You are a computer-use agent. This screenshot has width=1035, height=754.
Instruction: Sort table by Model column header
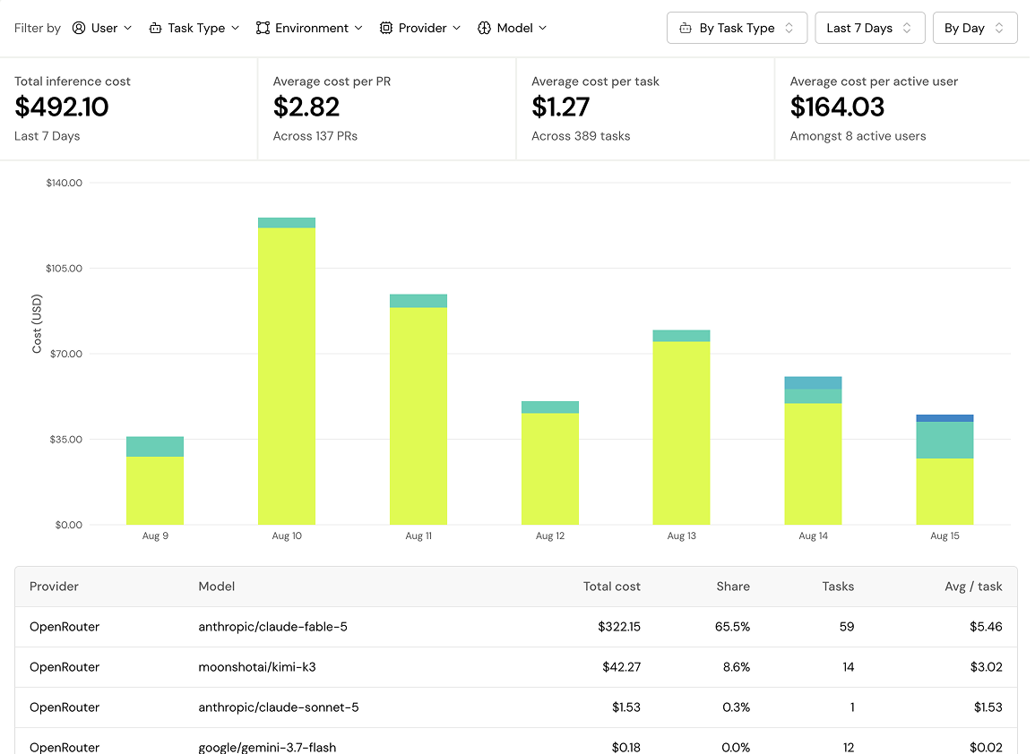click(x=217, y=587)
